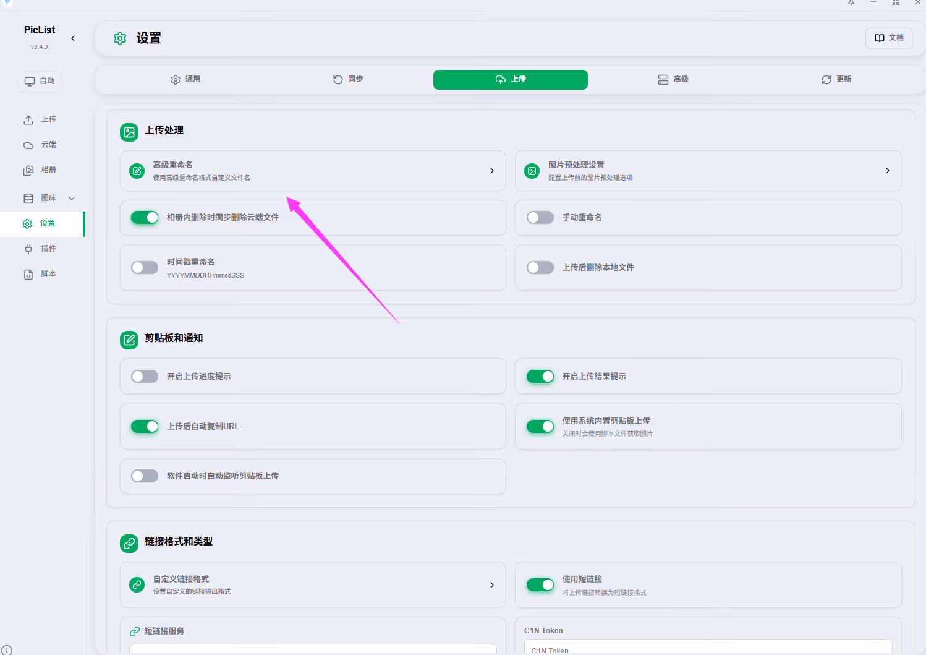This screenshot has width=926, height=655.
Task: Click the v3.4.0 version label
Action: pyautogui.click(x=40, y=47)
